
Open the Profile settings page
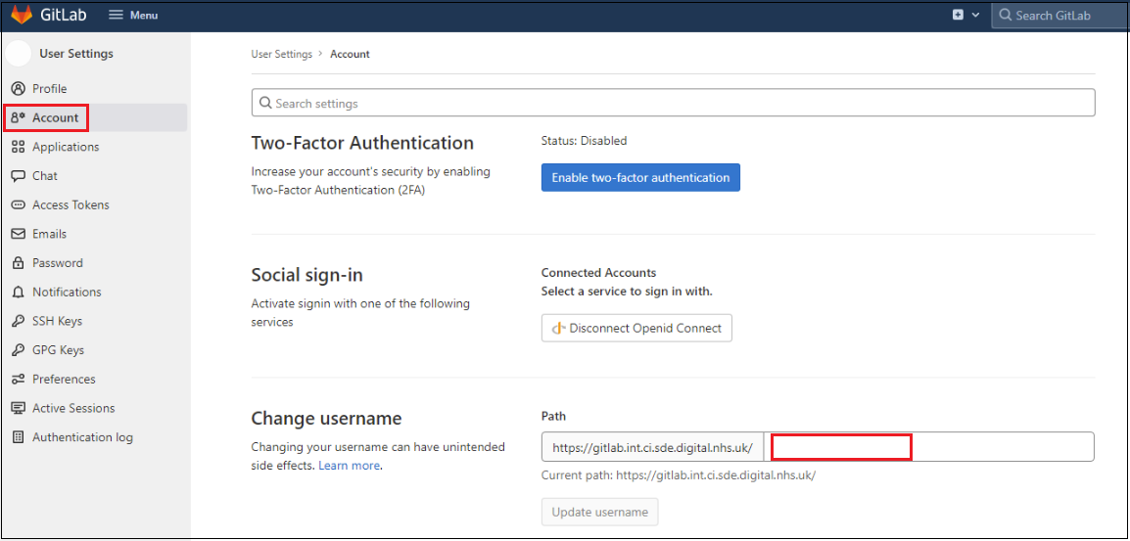point(49,89)
